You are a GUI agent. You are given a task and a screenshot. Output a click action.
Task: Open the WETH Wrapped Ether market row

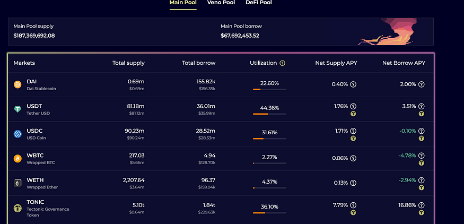221,183
